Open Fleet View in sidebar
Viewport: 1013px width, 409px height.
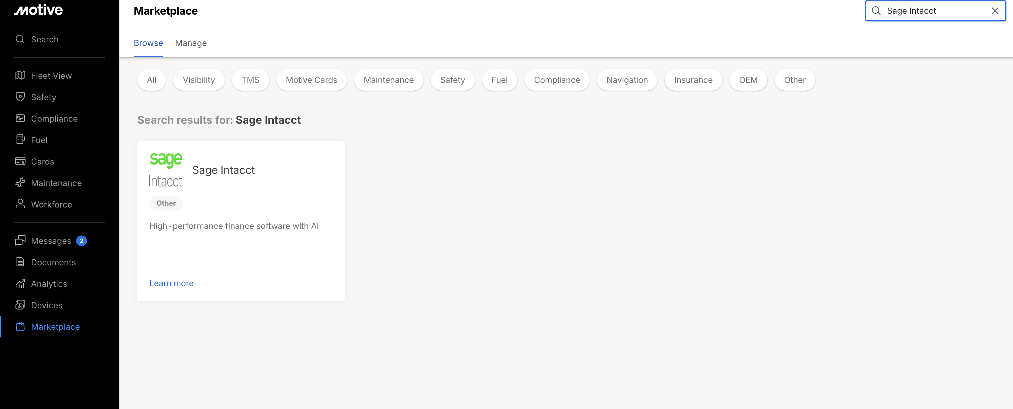click(51, 75)
